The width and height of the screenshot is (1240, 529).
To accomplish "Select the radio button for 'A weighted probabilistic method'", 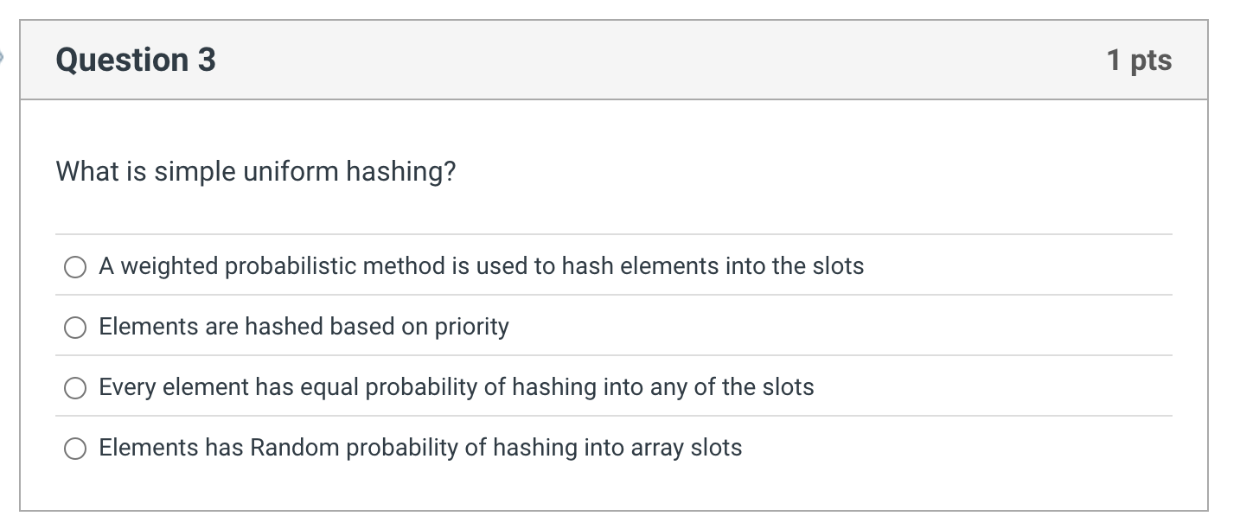I will (x=76, y=266).
